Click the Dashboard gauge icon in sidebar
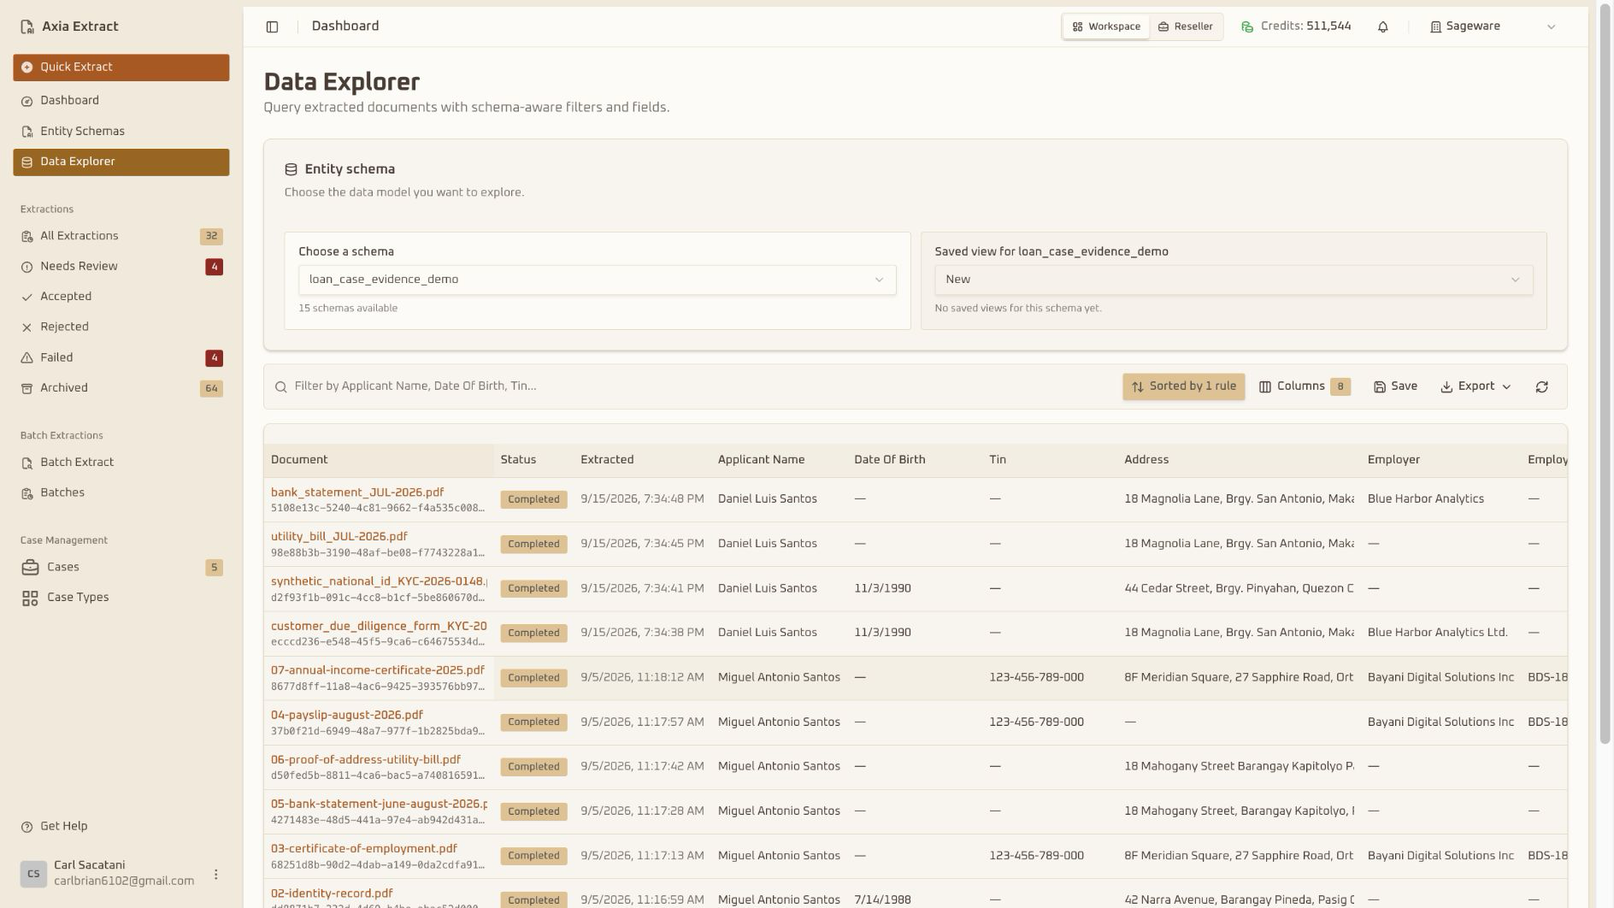Viewport: 1614px width, 908px height. (x=27, y=101)
